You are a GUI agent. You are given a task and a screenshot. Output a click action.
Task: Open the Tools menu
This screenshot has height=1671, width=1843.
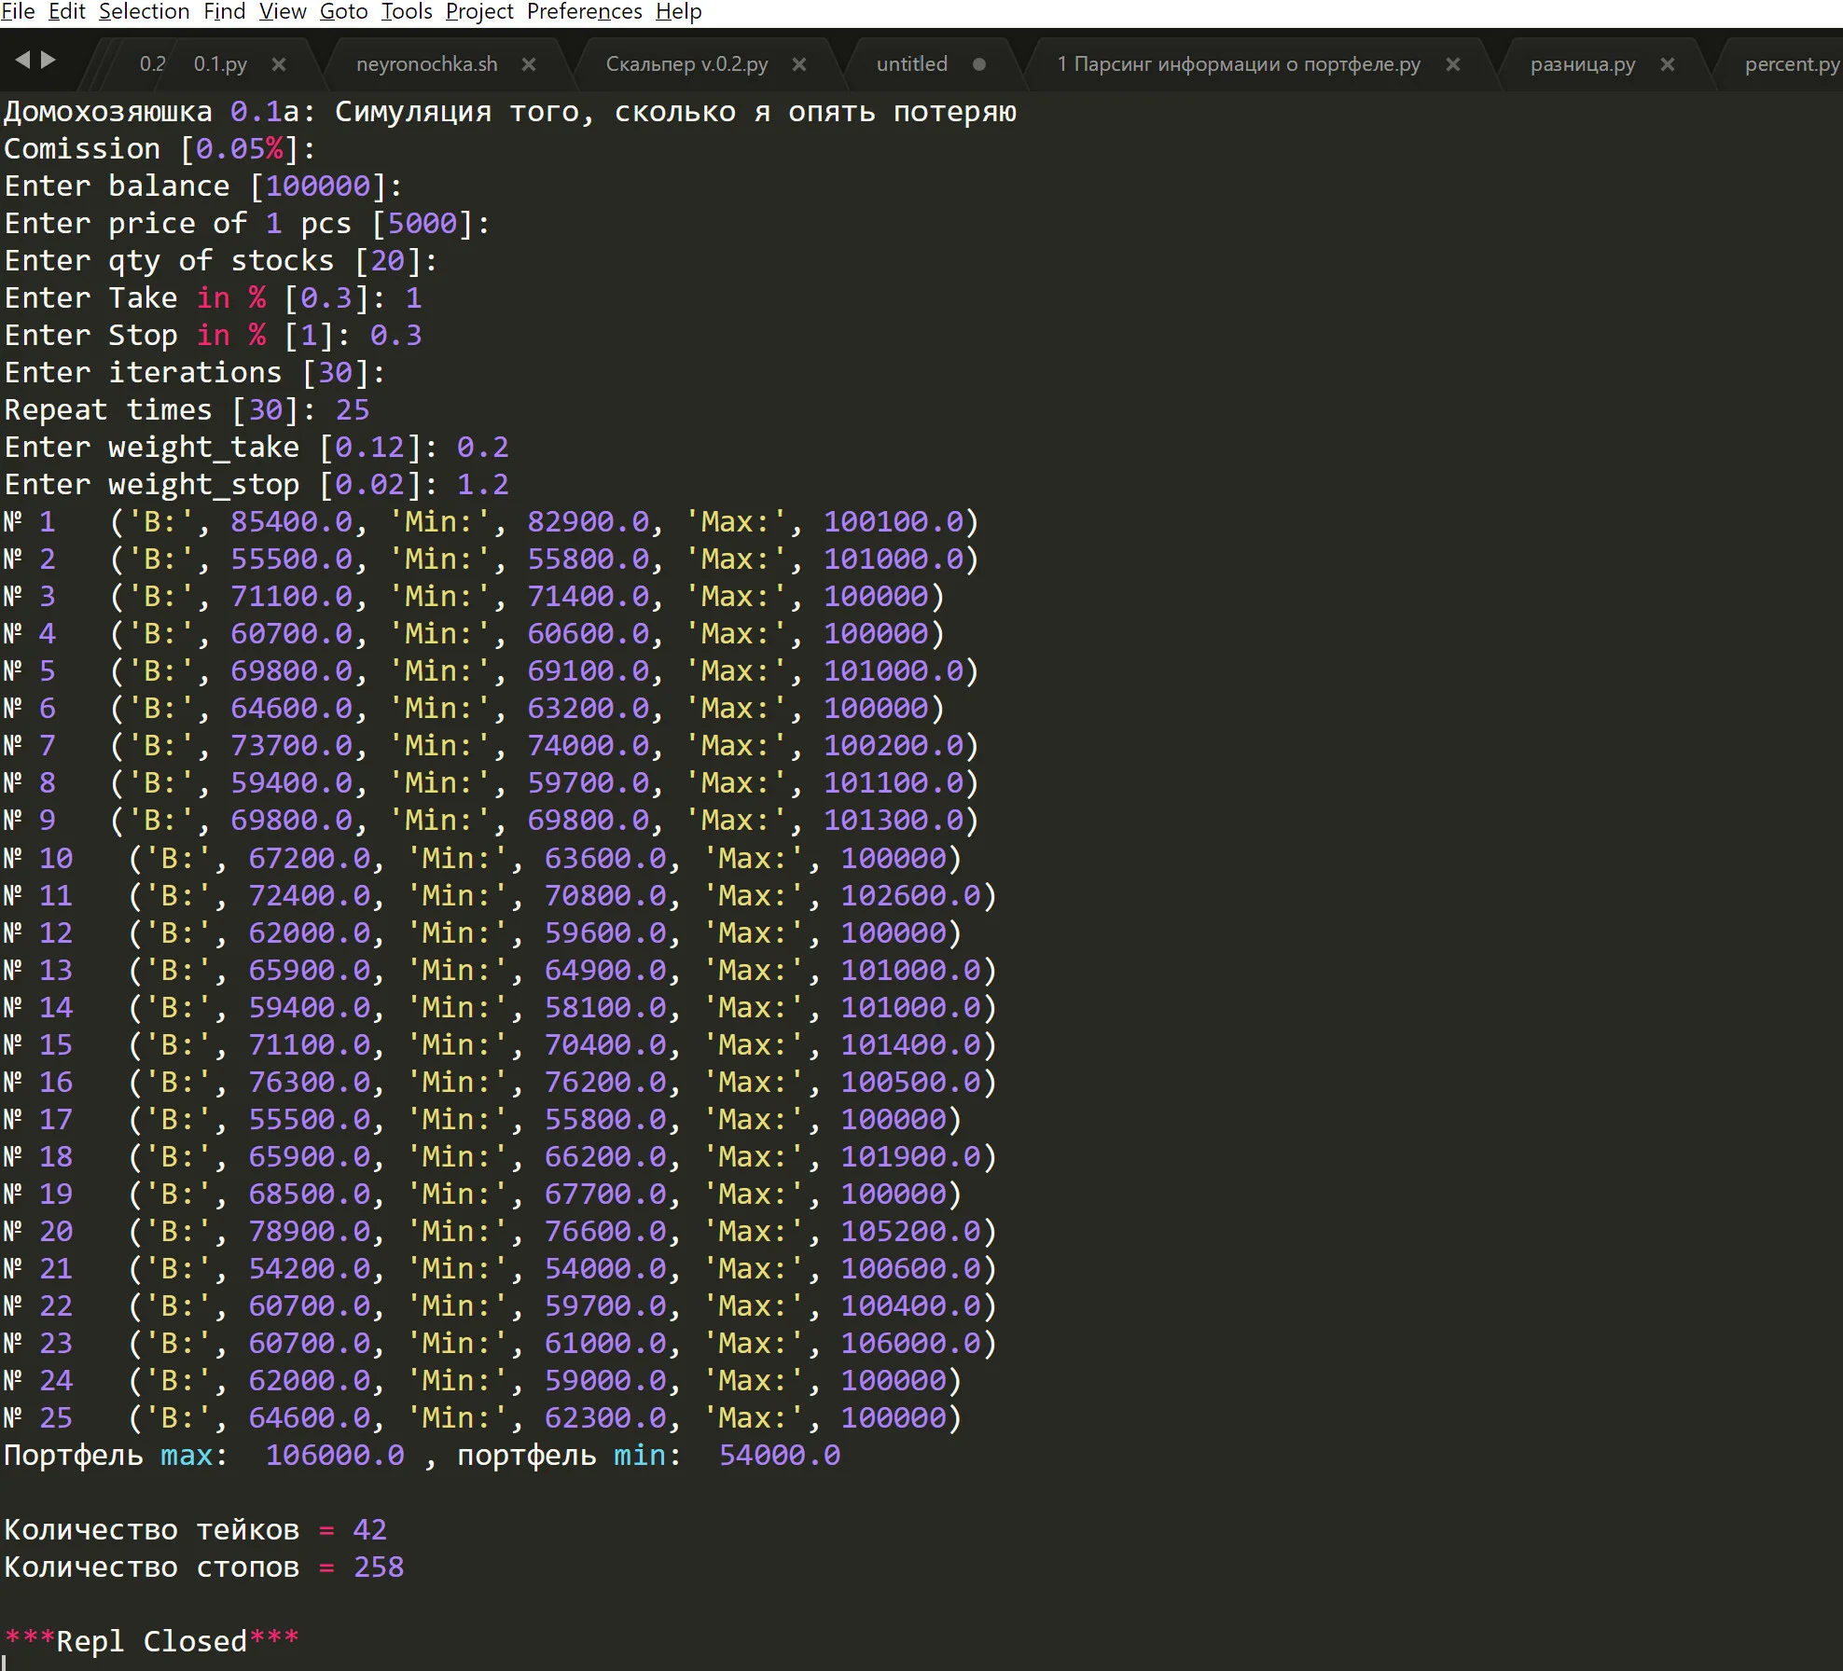(x=407, y=11)
